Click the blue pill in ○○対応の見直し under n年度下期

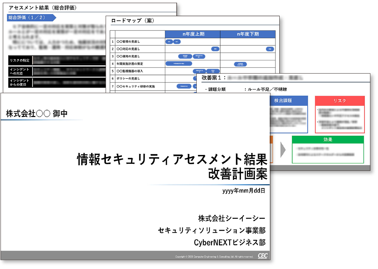tap(270, 49)
